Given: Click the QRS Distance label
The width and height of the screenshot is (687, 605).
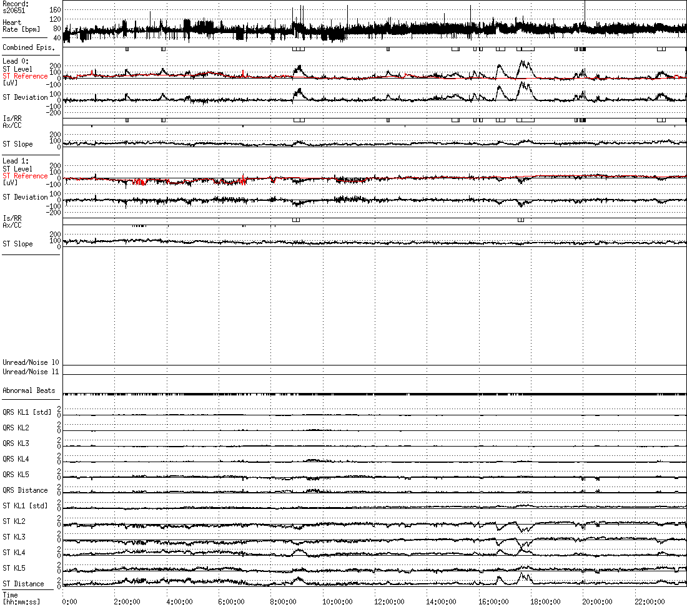Looking at the screenshot, I should (x=25, y=490).
